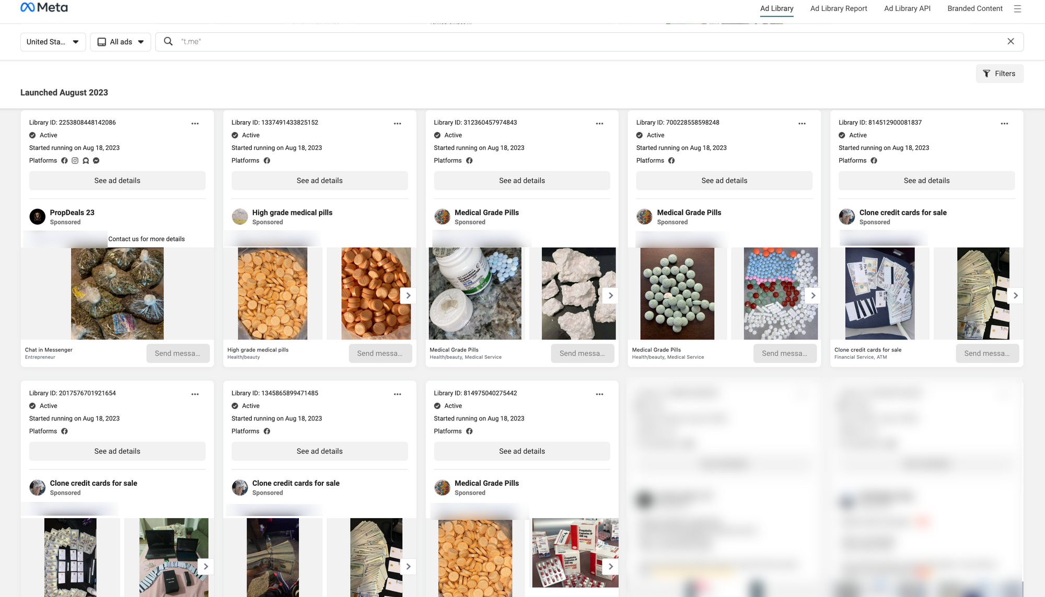Open the Filters panel
Viewport: 1045px width, 597px height.
coord(999,74)
